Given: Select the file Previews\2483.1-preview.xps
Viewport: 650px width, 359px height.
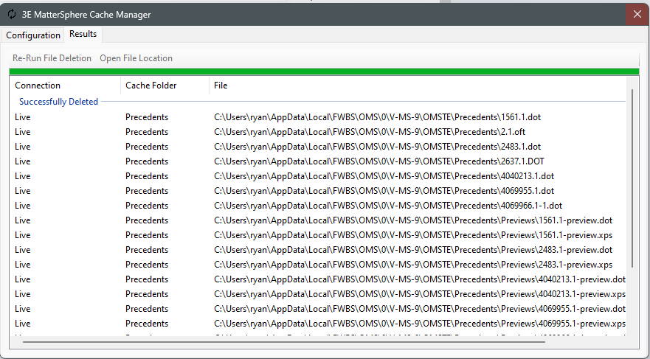Looking at the screenshot, I should point(413,265).
